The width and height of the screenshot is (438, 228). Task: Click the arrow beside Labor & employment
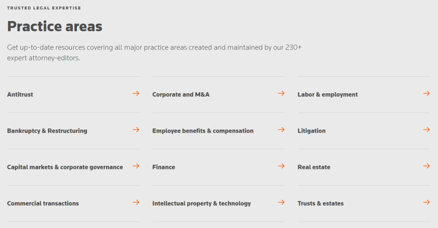point(426,93)
